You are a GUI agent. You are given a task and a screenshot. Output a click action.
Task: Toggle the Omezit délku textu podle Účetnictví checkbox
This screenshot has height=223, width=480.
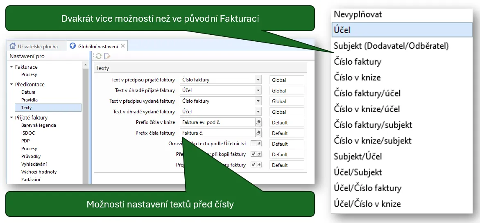(254, 143)
